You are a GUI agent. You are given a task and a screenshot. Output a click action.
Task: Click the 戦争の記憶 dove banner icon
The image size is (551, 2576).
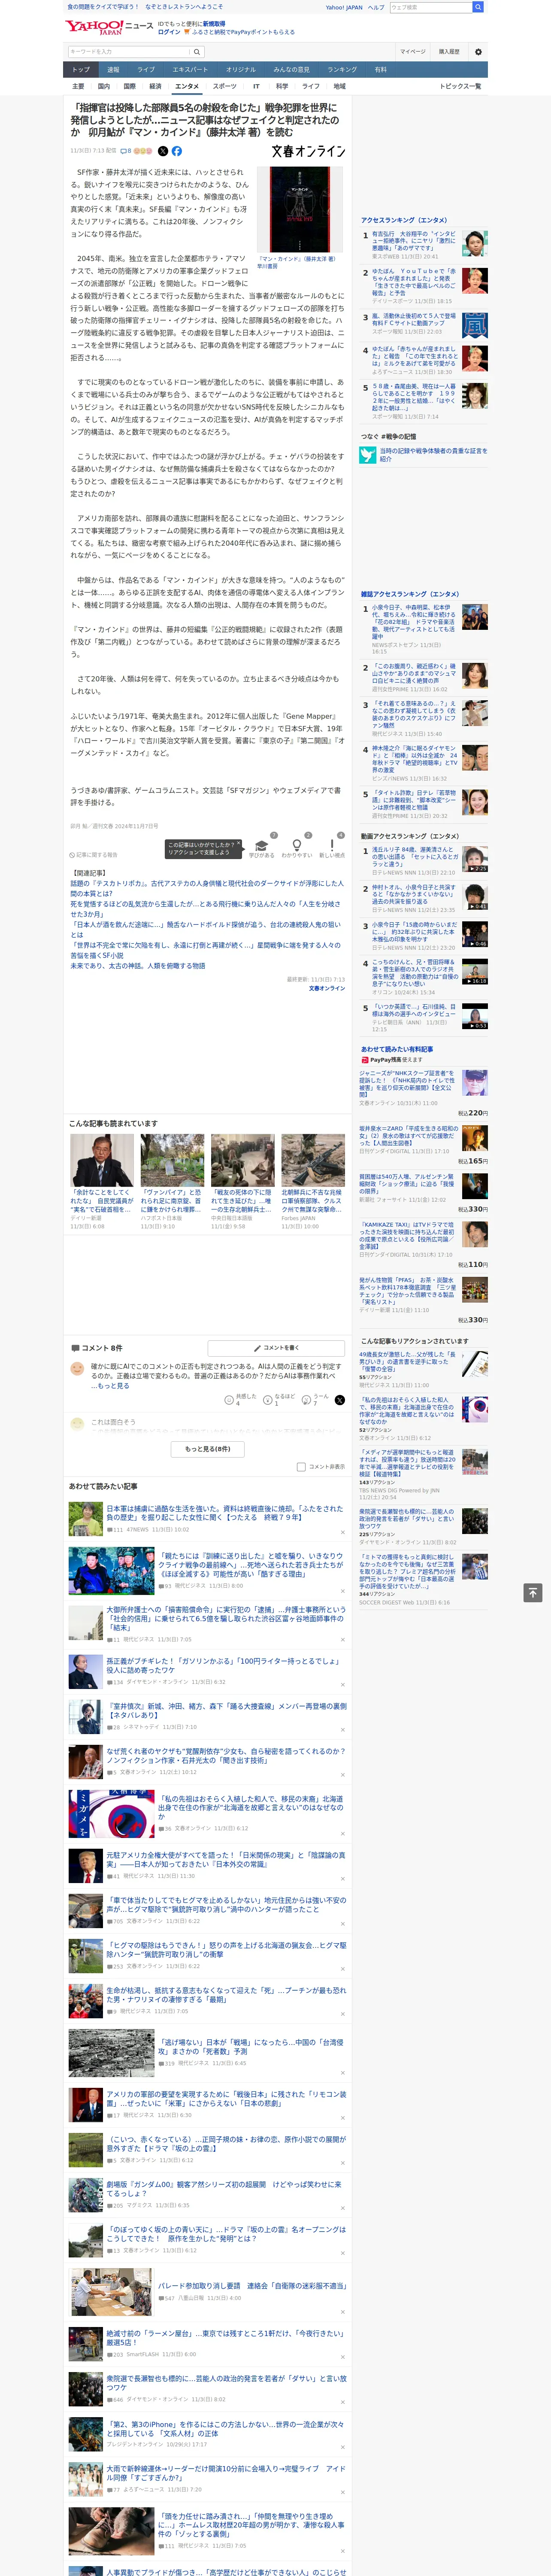[x=368, y=455]
